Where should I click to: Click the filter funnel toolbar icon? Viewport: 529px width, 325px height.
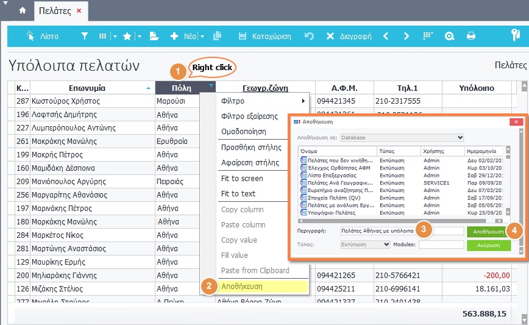(85, 37)
